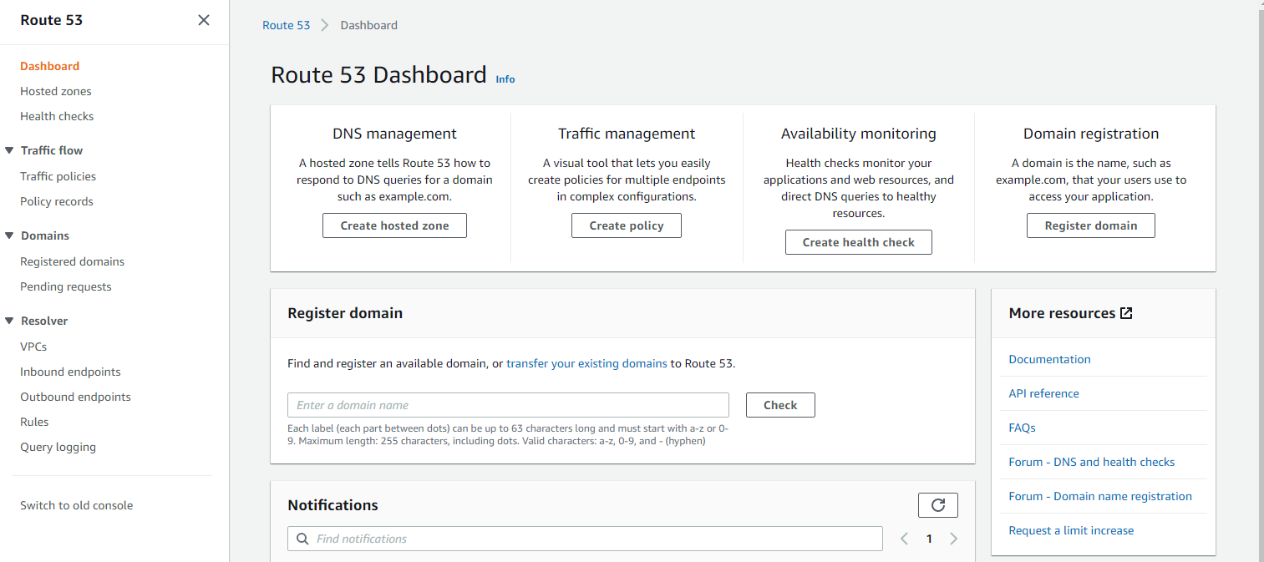Viewport: 1264px width, 562px height.
Task: Click Create policy button
Action: [627, 225]
